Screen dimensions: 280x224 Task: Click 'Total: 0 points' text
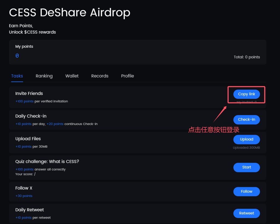pos(247,57)
